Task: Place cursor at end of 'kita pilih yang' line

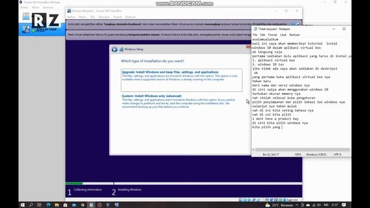Action: (282, 127)
